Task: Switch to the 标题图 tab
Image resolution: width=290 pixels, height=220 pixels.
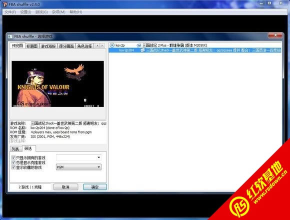Action: pyautogui.click(x=32, y=46)
